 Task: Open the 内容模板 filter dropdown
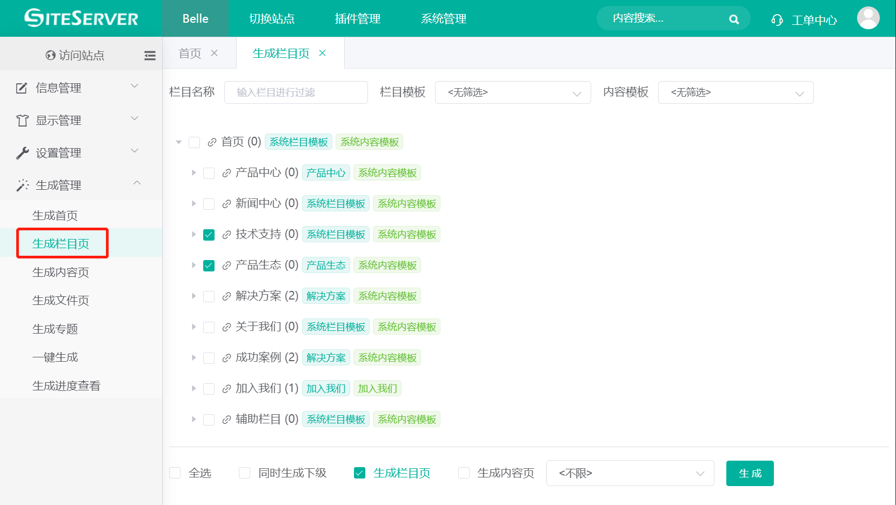[735, 92]
